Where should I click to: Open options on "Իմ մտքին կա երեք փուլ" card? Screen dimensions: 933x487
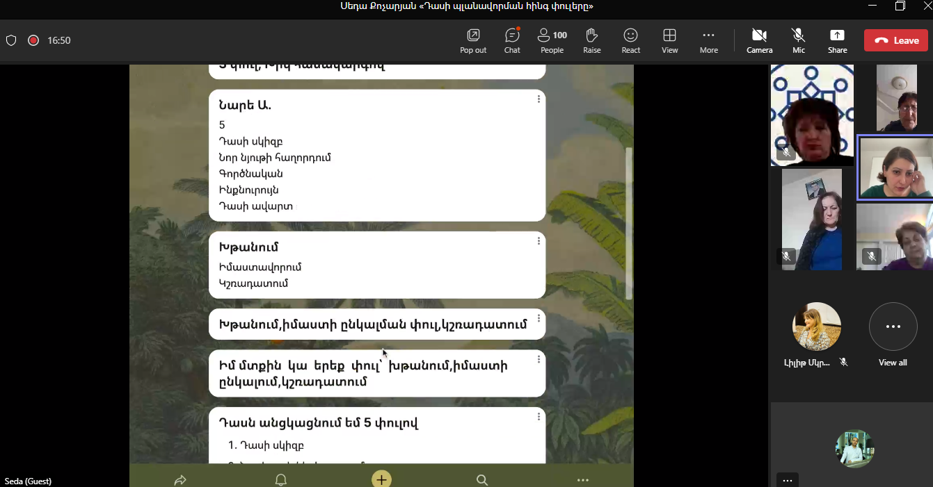pyautogui.click(x=539, y=359)
